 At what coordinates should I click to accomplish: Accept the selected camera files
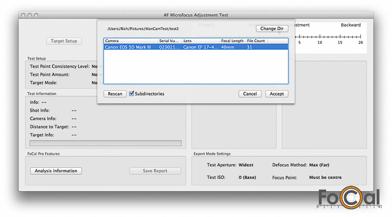pyautogui.click(x=277, y=94)
